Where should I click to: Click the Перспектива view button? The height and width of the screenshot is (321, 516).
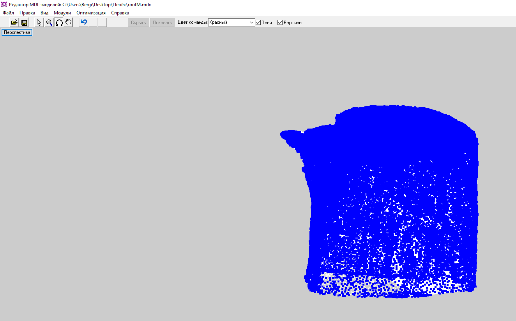pos(17,32)
